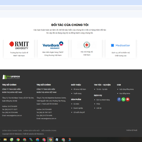This screenshot has width=142, height=142.
Task: Open 'Điều khoản chung' footer menu
Action: pyautogui.click(x=49, y=131)
